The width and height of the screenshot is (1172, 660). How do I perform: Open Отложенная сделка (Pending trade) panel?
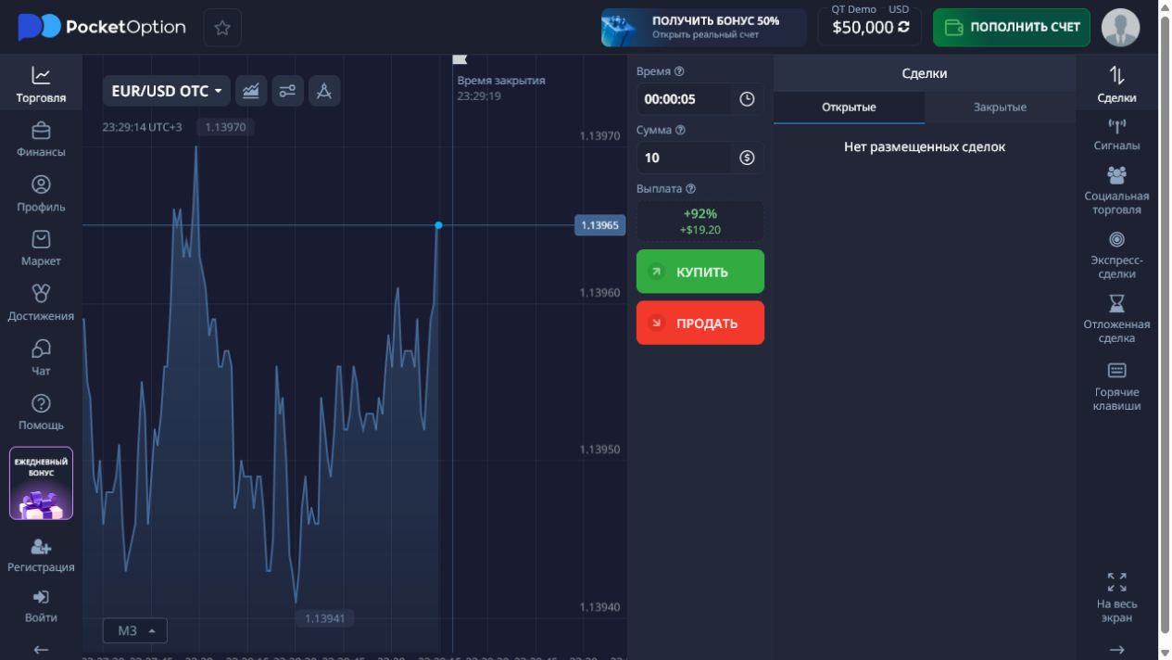[x=1116, y=319]
